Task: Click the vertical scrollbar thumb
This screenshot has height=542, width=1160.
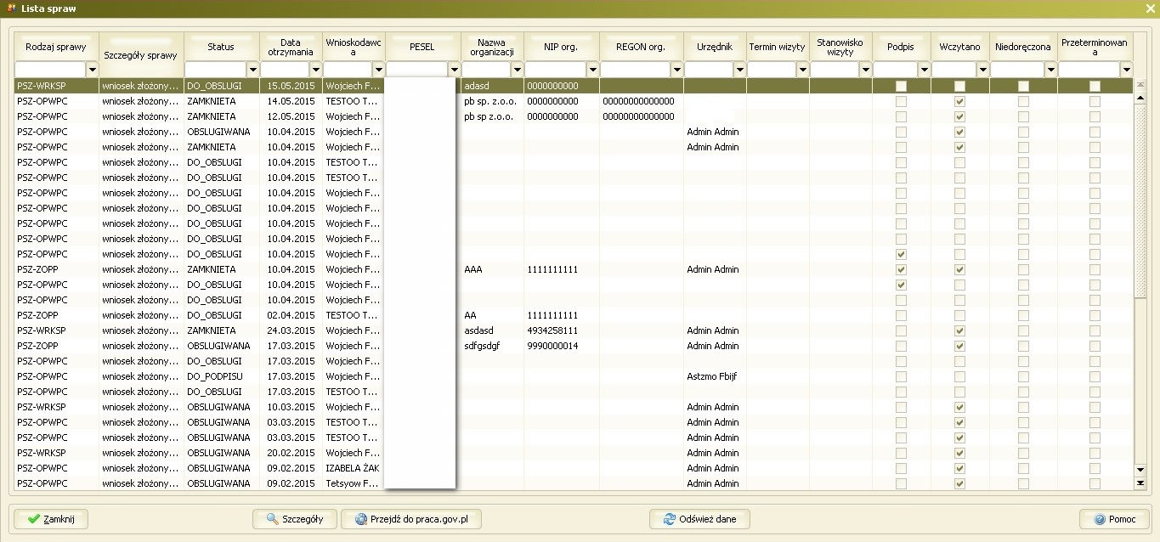Action: click(1140, 200)
